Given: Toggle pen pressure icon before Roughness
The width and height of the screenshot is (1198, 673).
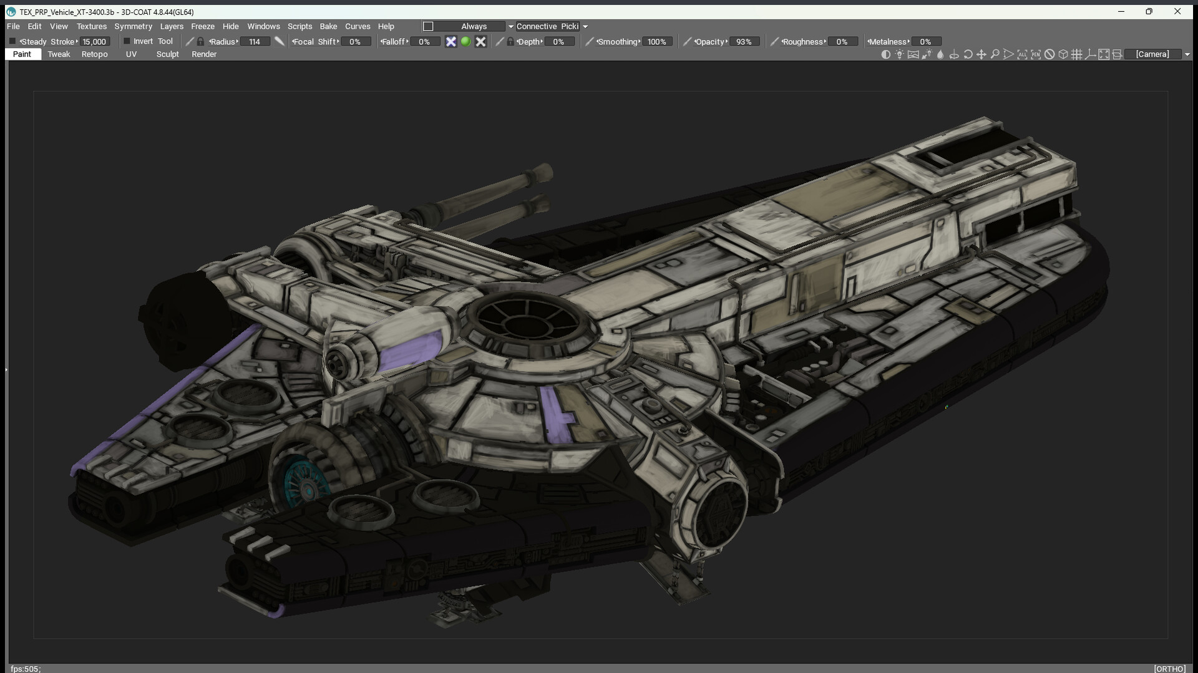Looking at the screenshot, I should click(x=774, y=42).
